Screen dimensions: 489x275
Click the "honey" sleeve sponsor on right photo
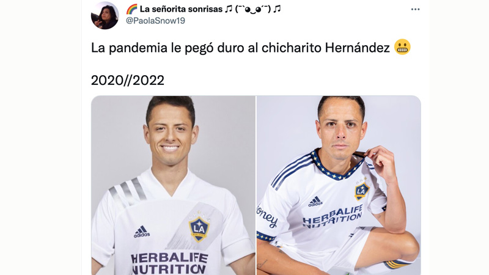click(x=267, y=216)
